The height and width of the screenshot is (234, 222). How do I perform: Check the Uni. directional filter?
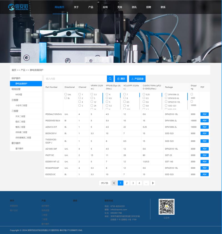[x=66, y=94]
